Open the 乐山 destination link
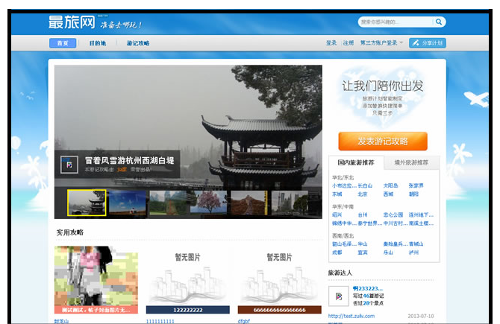 point(388,252)
